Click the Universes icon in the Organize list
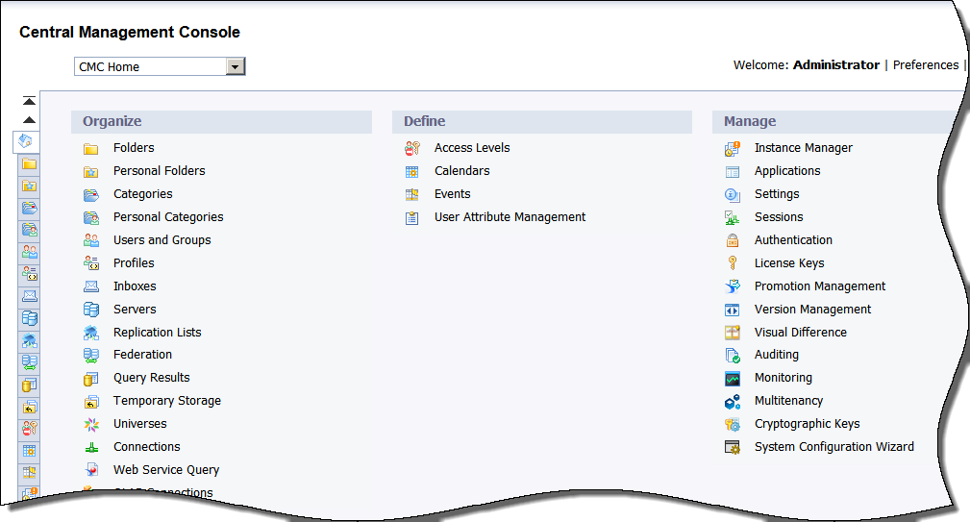Image resolution: width=970 pixels, height=522 pixels. tap(91, 424)
